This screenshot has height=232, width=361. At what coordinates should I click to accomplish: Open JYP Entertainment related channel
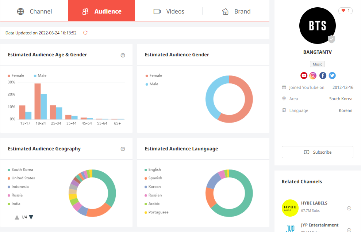(x=320, y=225)
